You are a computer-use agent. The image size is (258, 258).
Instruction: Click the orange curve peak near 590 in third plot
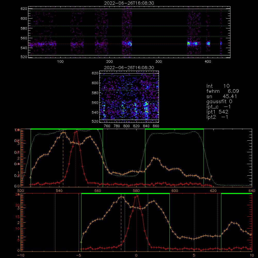pyautogui.click(x=154, y=158)
